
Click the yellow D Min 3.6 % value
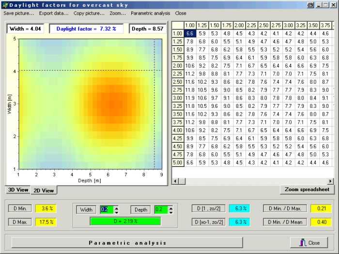point(46,209)
